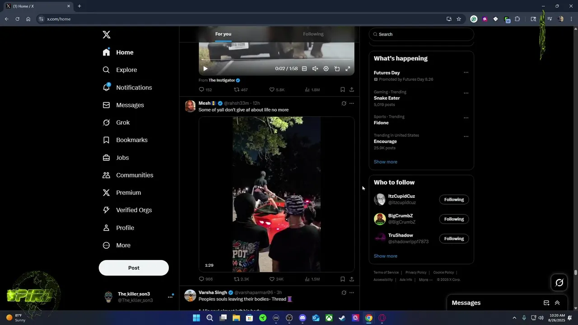Image resolution: width=578 pixels, height=325 pixels.
Task: Toggle Following for TruShadow
Action: [x=454, y=239]
